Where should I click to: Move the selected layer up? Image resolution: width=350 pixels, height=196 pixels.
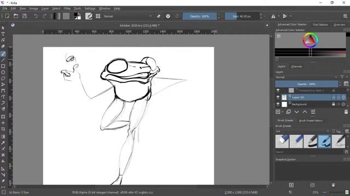[x=305, y=112]
